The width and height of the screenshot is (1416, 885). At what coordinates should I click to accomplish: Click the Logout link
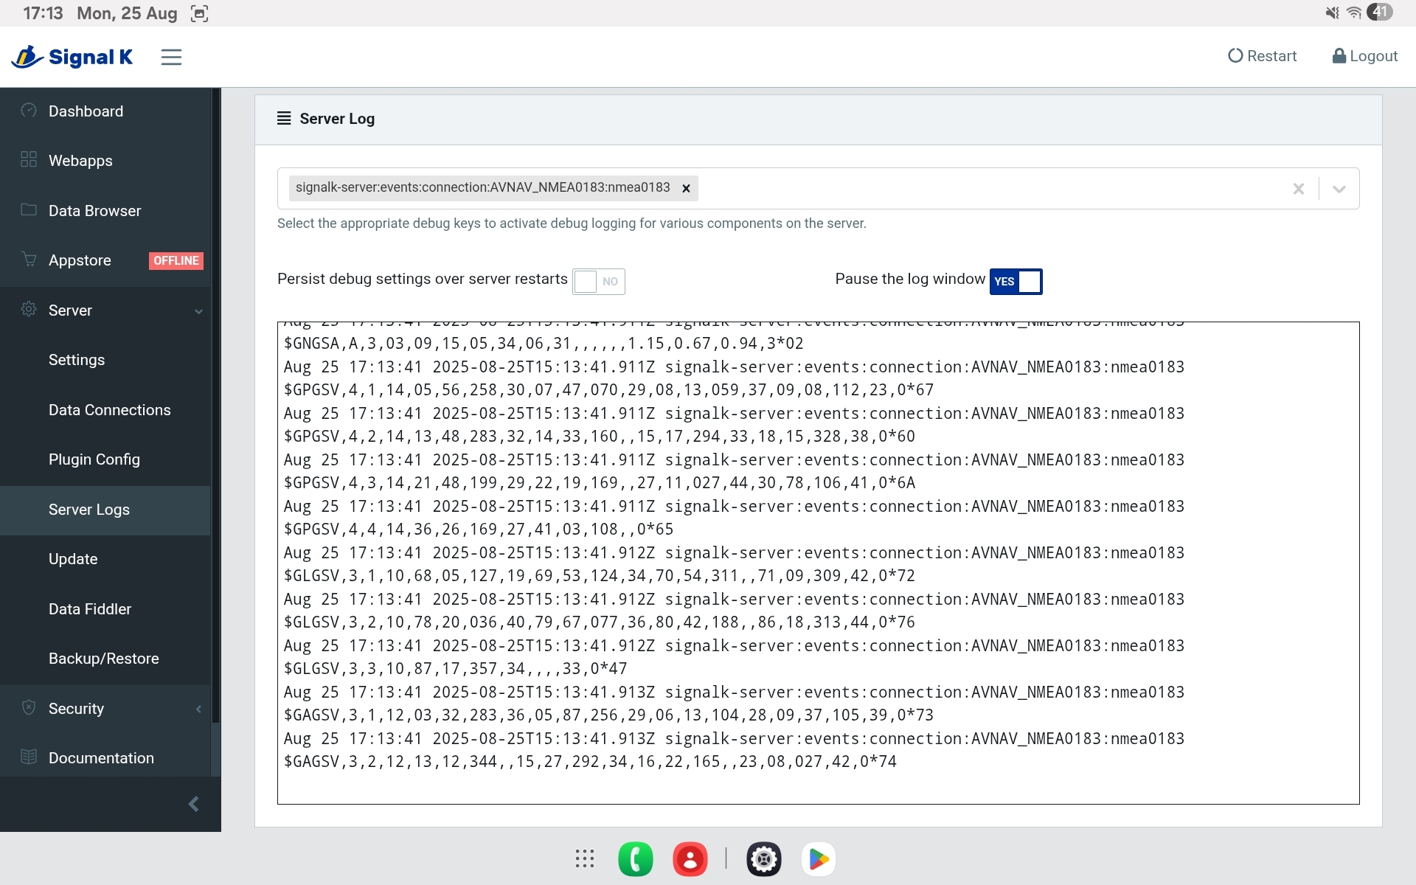coord(1364,56)
